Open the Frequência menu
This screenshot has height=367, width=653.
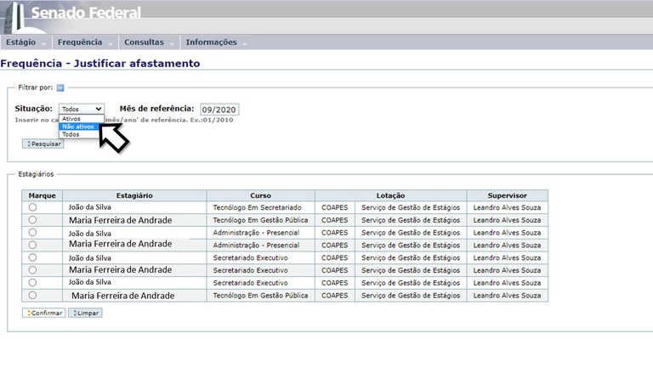point(85,42)
